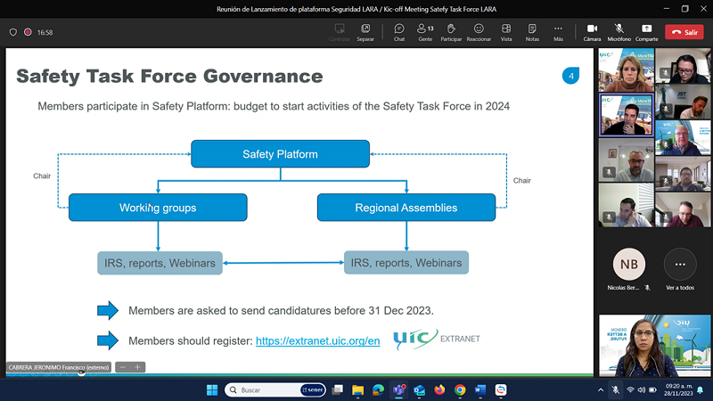Click Comparte to share content
The image size is (713, 401).
coord(647,32)
